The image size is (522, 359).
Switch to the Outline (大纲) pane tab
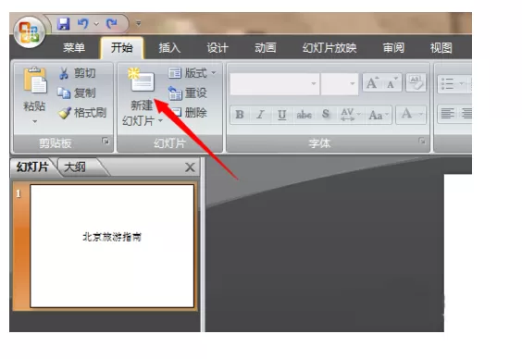[75, 167]
